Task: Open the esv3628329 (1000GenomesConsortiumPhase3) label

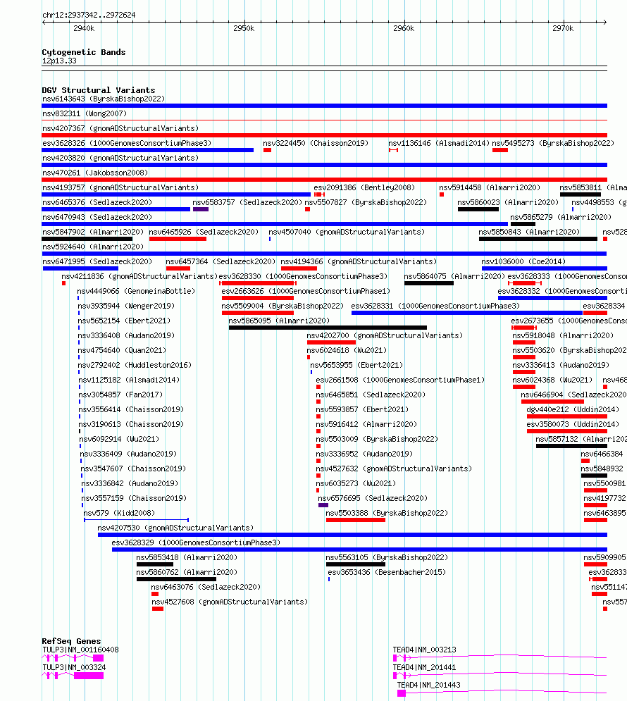Action: tap(196, 542)
